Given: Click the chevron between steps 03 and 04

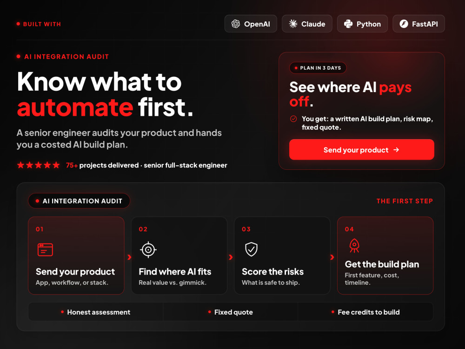Looking at the screenshot, I should [x=332, y=257].
